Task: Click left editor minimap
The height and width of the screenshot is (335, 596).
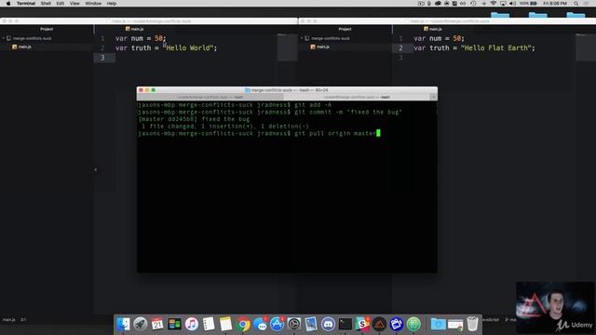Action: 287,47
